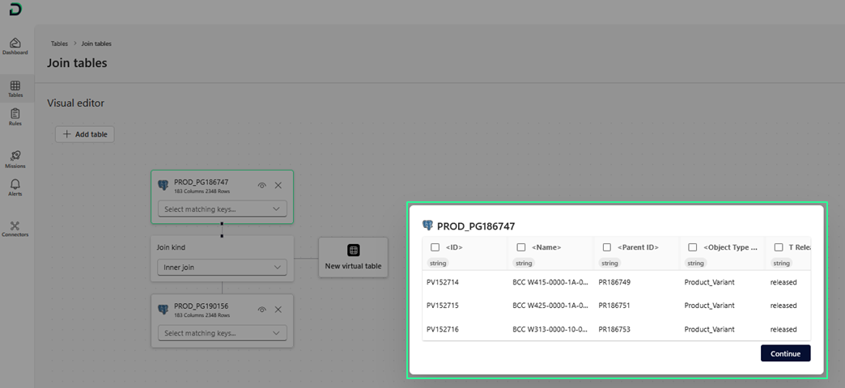The width and height of the screenshot is (845, 388).
Task: Click the New virtual table grid icon
Action: (353, 251)
